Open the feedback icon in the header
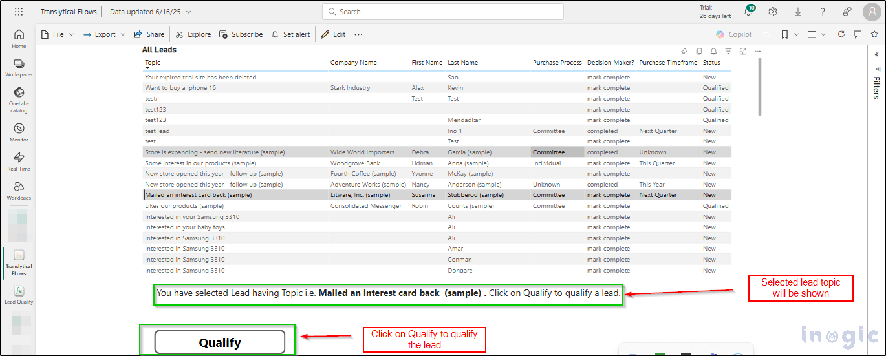 pyautogui.click(x=847, y=12)
